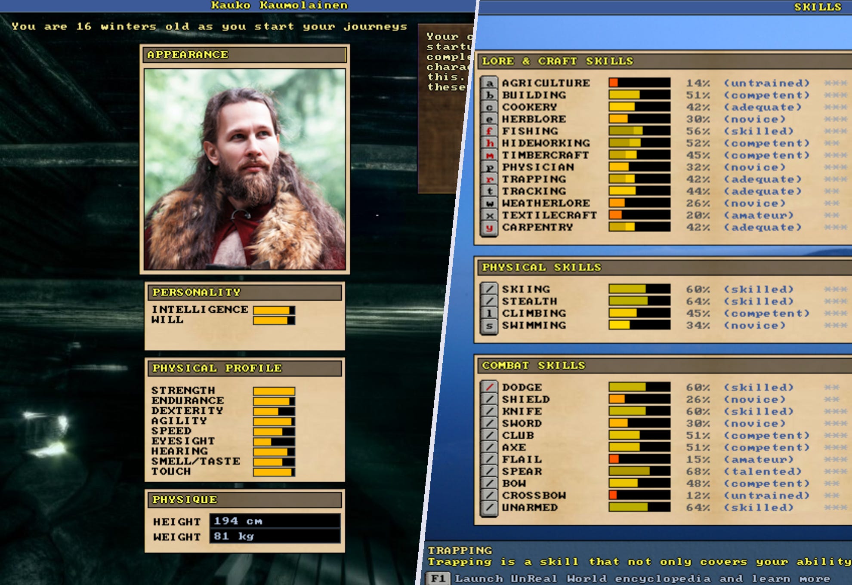Image resolution: width=852 pixels, height=585 pixels.
Task: Choose the 'h' key icon for Hideworking
Action: pos(489,143)
